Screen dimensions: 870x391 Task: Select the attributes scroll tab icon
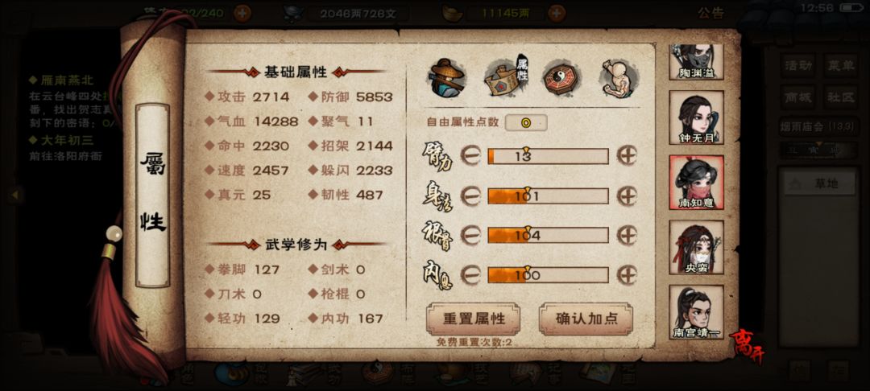click(x=505, y=77)
